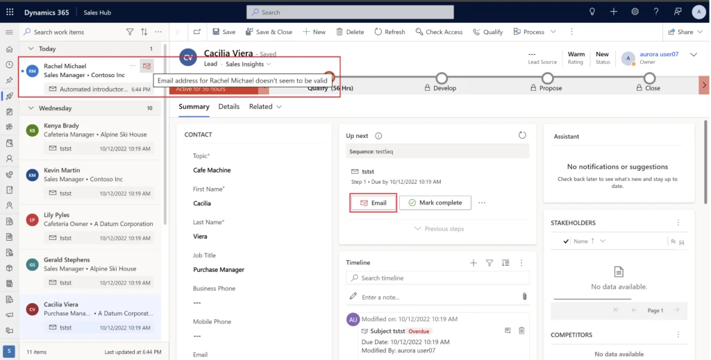Select all stakeholders checkmark

[565, 241]
